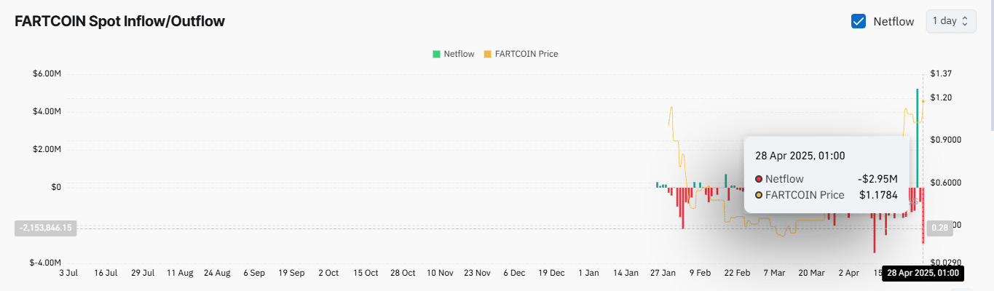The height and width of the screenshot is (291, 994).
Task: Uncheck the Netflow checkbox
Action: pyautogui.click(x=858, y=21)
